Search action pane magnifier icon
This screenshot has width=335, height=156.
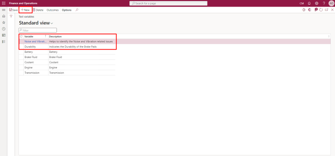pyautogui.click(x=77, y=10)
